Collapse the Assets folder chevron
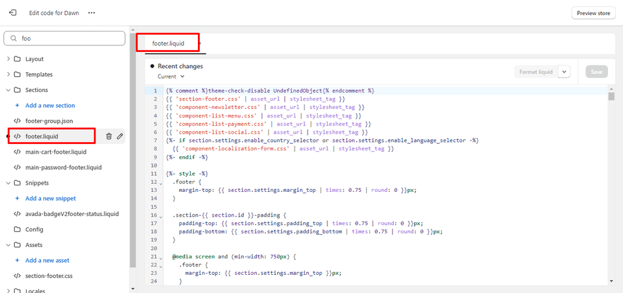 8,245
